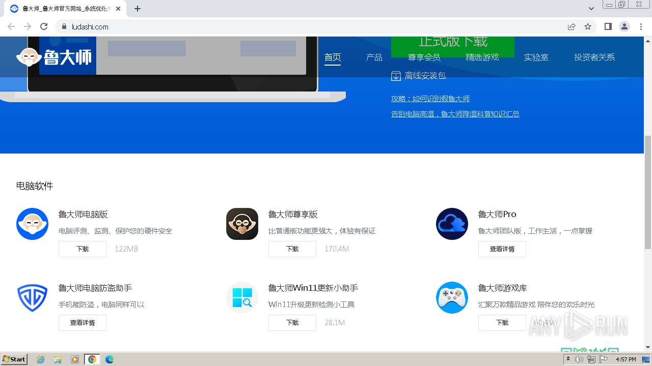Close the 鲁大师 browser tab
The width and height of the screenshot is (652, 366).
click(x=119, y=9)
